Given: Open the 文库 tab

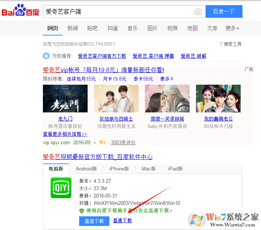Looking at the screenshot, I should pos(213,28).
